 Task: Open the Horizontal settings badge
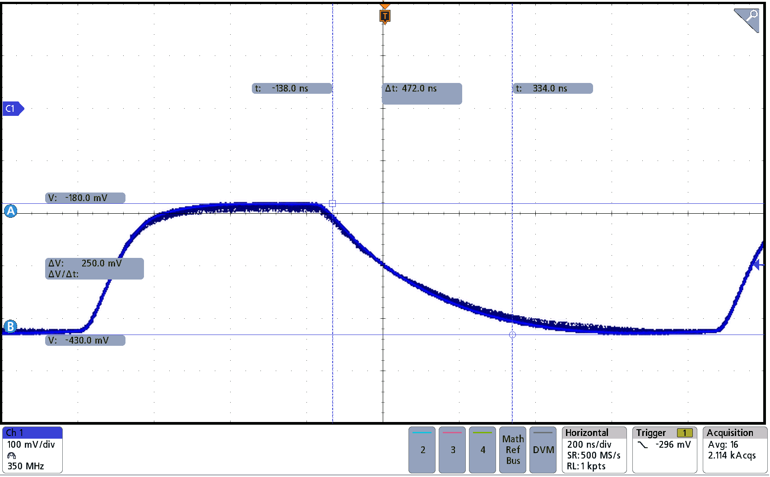(x=594, y=449)
